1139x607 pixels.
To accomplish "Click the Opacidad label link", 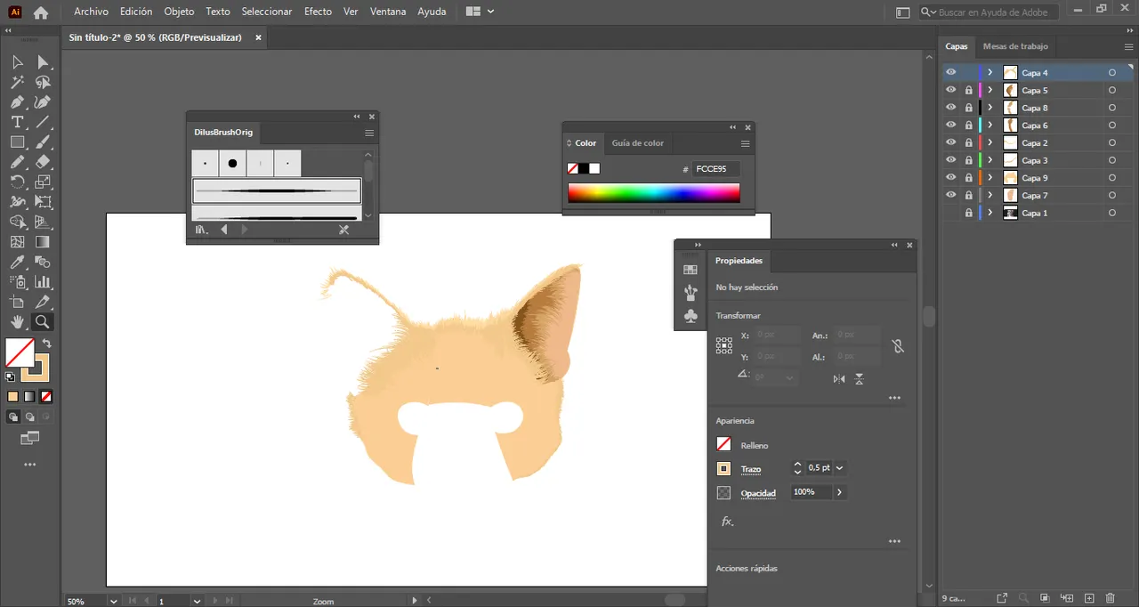I will 758,493.
